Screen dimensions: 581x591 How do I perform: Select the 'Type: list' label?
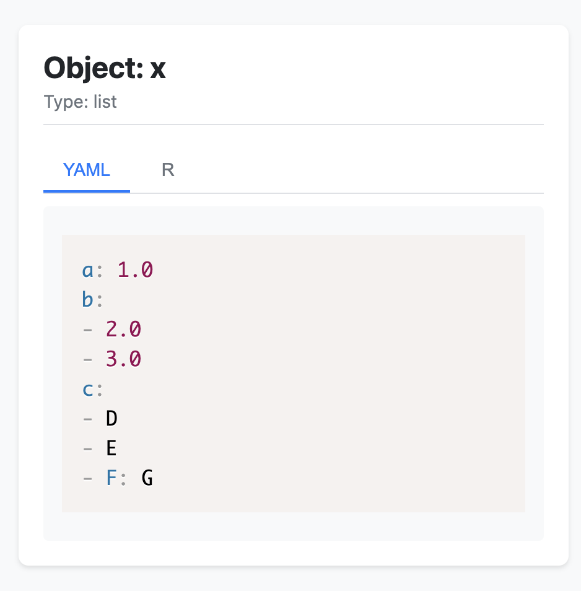click(x=79, y=102)
